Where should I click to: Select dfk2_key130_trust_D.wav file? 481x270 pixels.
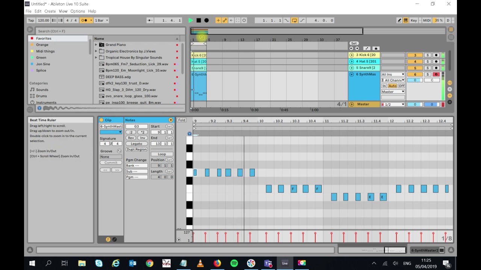(x=127, y=83)
